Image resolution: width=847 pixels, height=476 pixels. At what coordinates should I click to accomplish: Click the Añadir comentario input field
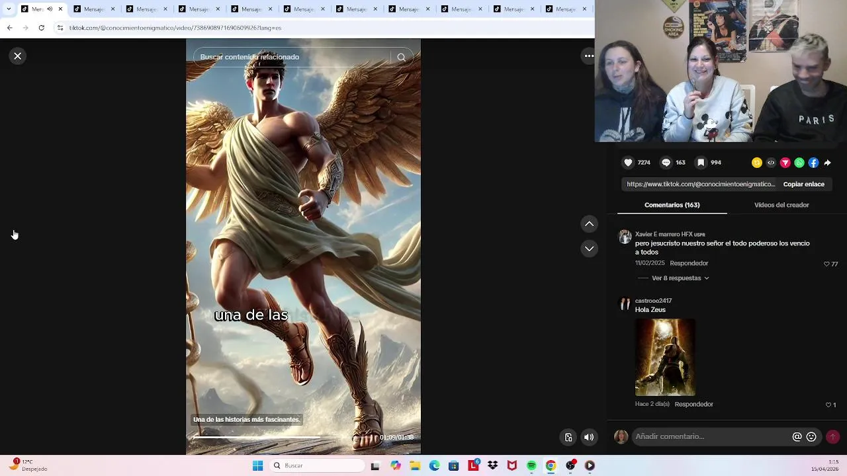pyautogui.click(x=711, y=437)
